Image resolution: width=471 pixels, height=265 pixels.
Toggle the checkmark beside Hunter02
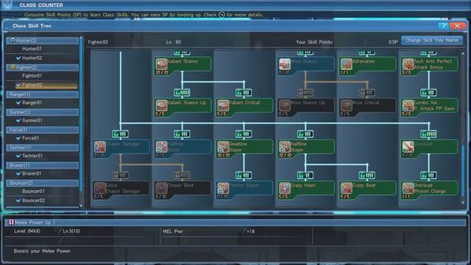click(x=18, y=57)
